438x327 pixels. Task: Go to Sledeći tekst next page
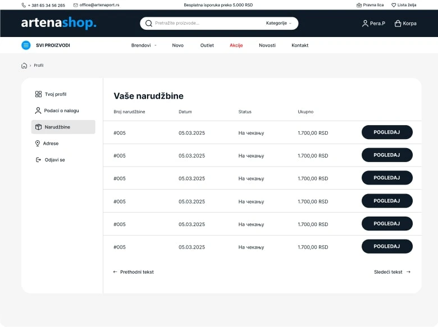[x=392, y=272]
